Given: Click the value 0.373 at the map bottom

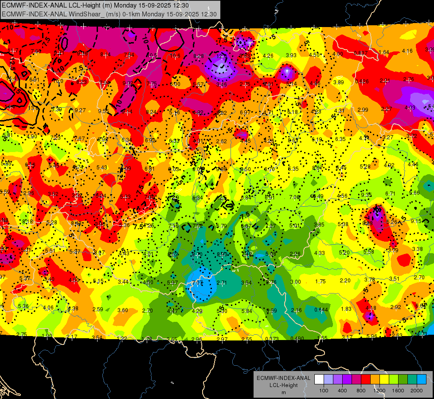Looking at the screenshot, I should tap(272, 339).
